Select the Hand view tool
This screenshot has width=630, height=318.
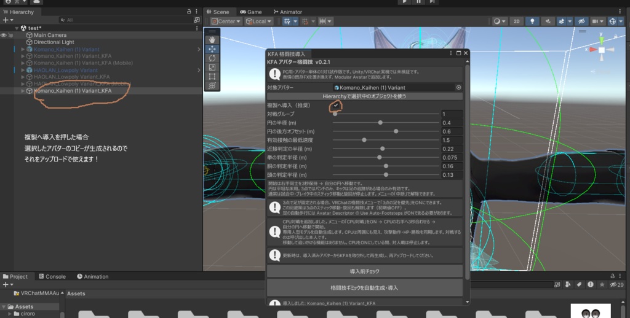212,40
